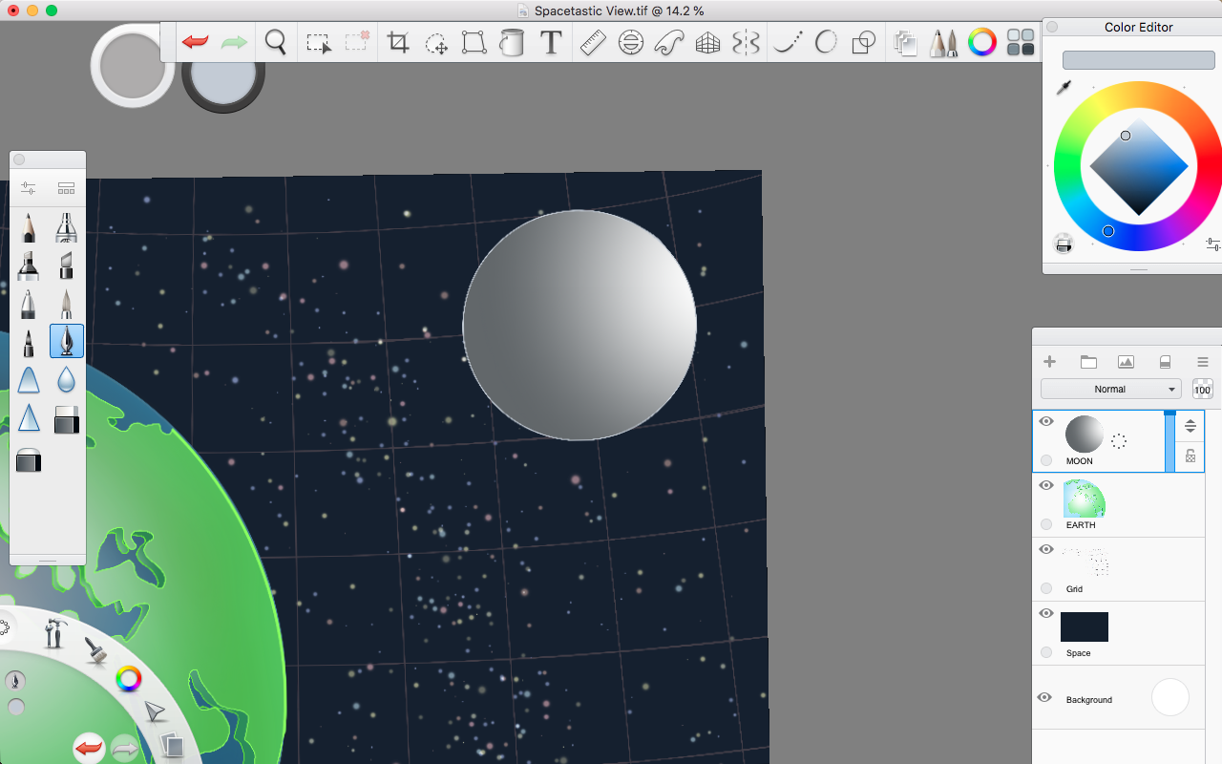
Task: Hide the Background layer
Action: coord(1044,698)
